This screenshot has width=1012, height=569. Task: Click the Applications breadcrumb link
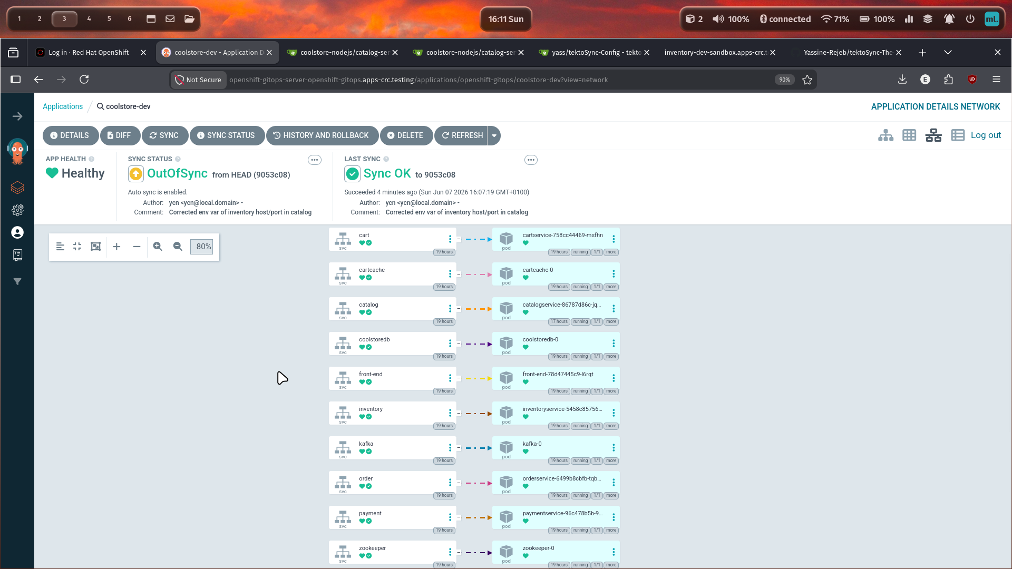tap(63, 106)
